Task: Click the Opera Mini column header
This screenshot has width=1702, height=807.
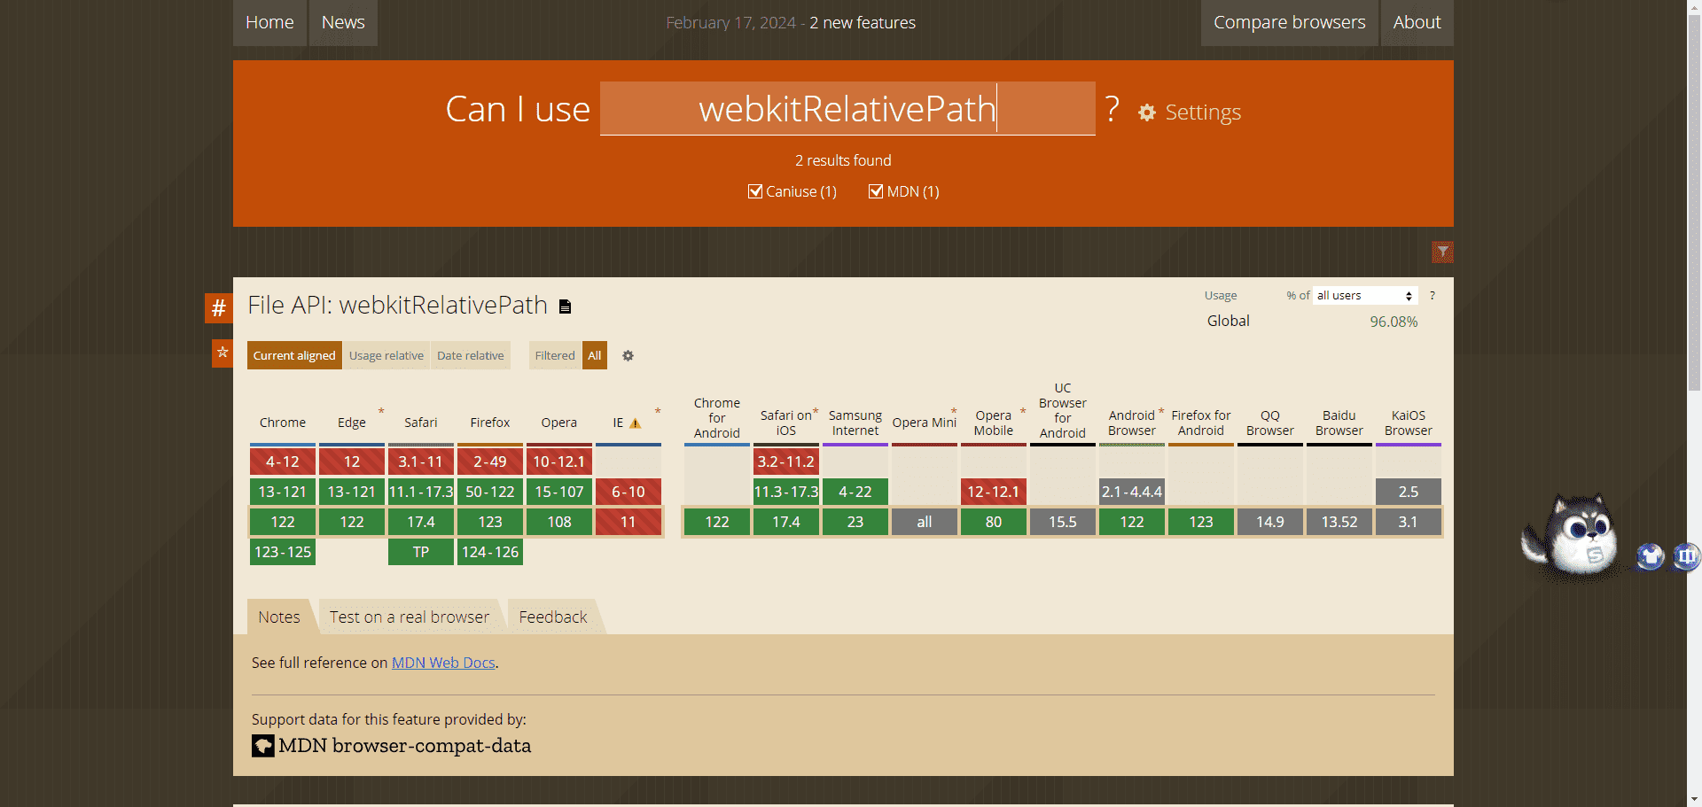Action: point(925,423)
